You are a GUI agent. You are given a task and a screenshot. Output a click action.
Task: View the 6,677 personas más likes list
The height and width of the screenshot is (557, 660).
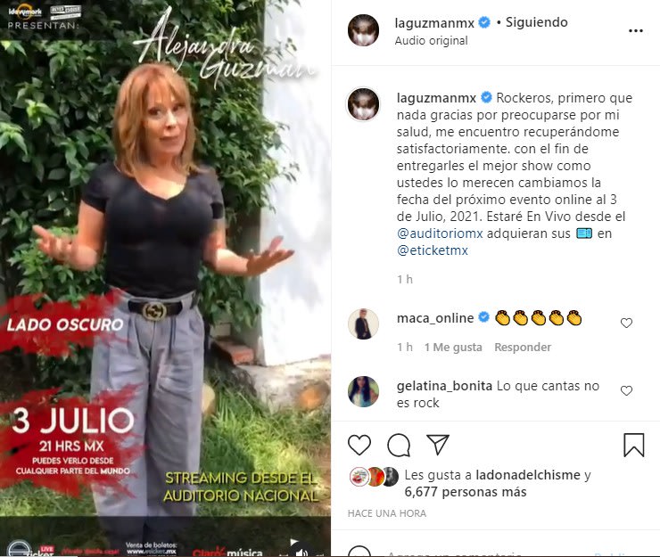coord(465,492)
